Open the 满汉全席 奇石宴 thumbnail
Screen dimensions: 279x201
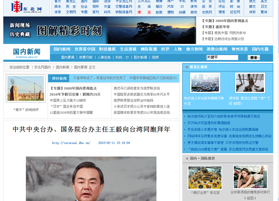coord(205,177)
